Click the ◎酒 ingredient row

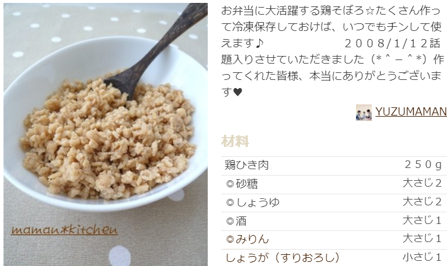[334, 221]
